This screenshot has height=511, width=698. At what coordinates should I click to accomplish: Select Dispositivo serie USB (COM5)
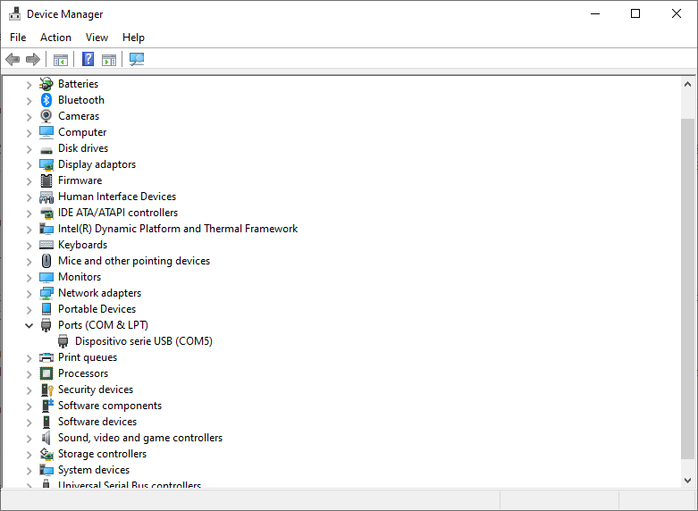(x=144, y=341)
